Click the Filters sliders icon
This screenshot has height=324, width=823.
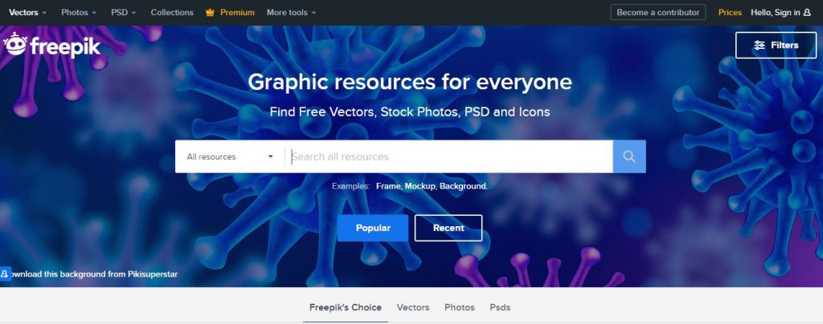760,45
